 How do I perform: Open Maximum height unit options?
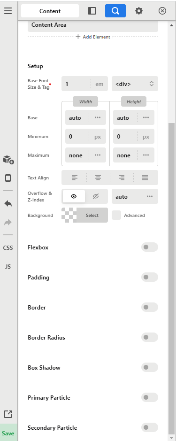tap(146, 155)
